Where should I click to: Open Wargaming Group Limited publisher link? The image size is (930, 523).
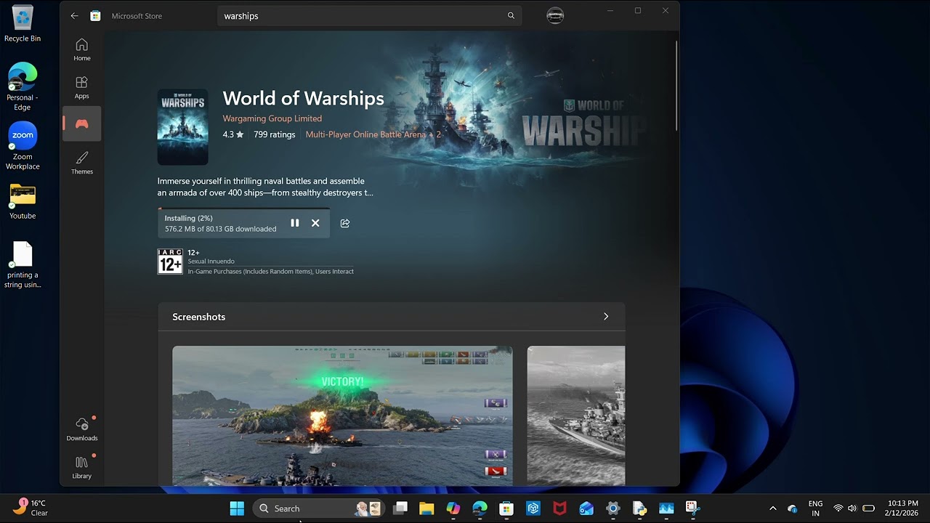[x=272, y=118]
